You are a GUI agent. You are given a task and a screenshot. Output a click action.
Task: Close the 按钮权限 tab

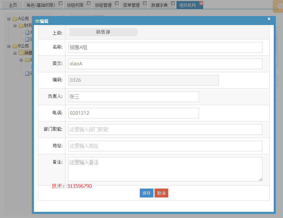(89, 3)
